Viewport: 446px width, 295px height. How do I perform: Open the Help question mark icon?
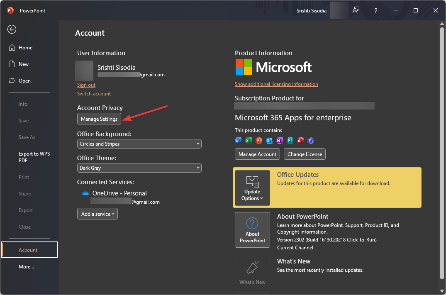point(376,10)
